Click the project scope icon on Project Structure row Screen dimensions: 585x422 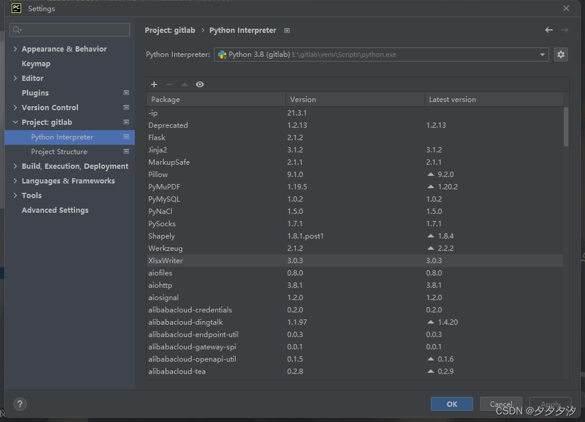(x=127, y=151)
